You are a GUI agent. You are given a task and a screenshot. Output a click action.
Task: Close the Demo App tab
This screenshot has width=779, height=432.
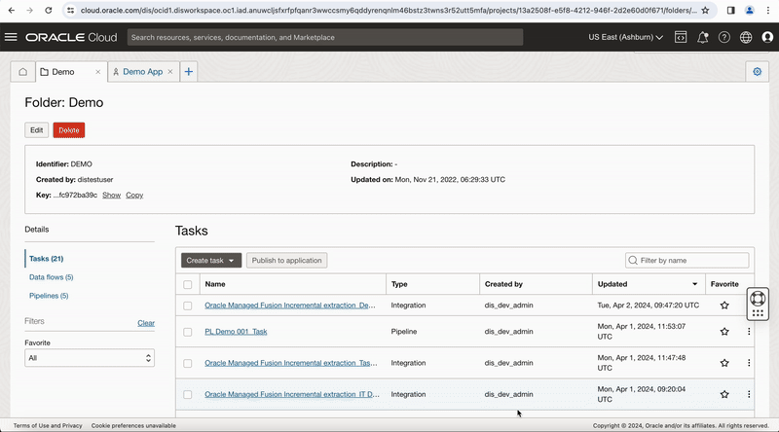pyautogui.click(x=169, y=72)
